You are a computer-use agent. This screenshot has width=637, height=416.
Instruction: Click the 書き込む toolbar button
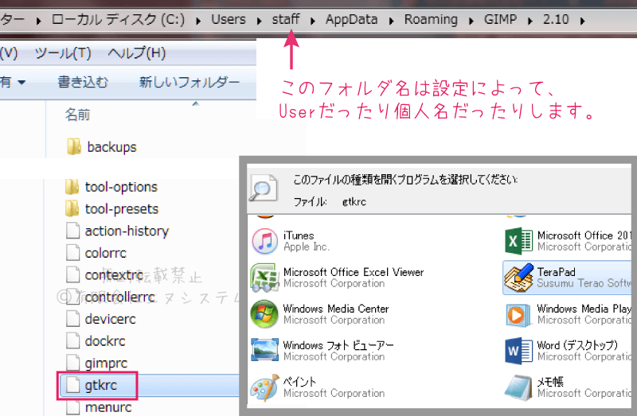click(84, 82)
